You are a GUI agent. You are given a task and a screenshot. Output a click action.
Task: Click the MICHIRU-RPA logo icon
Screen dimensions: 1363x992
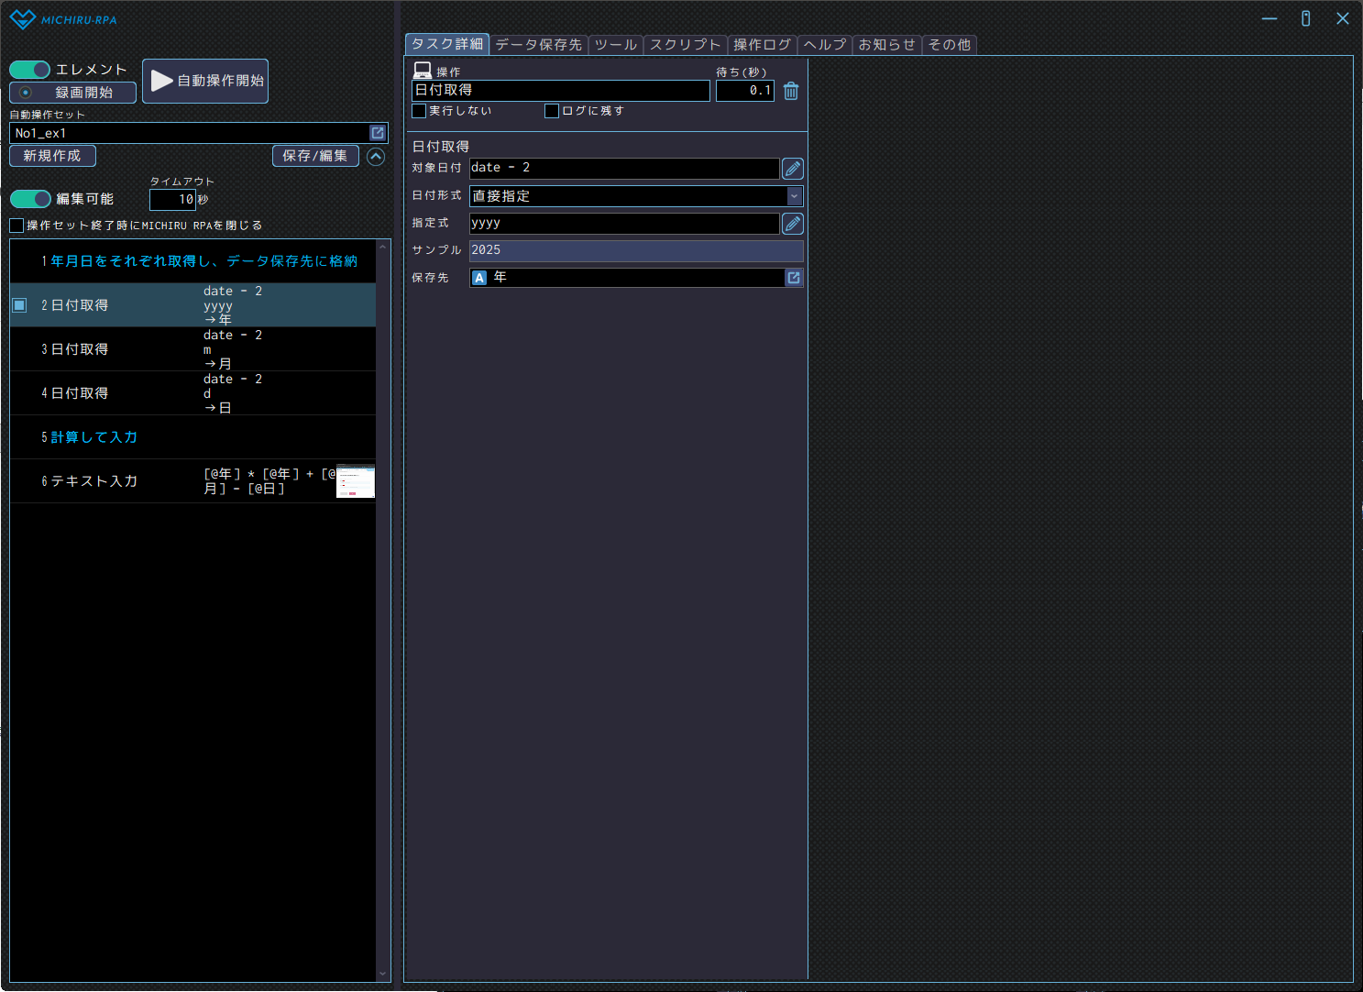[22, 19]
